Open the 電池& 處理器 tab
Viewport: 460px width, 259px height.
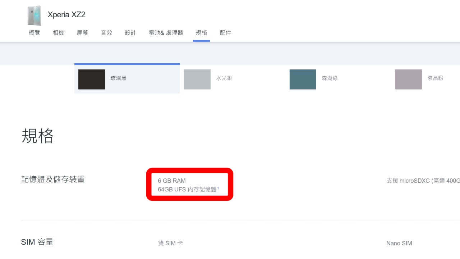click(x=166, y=33)
